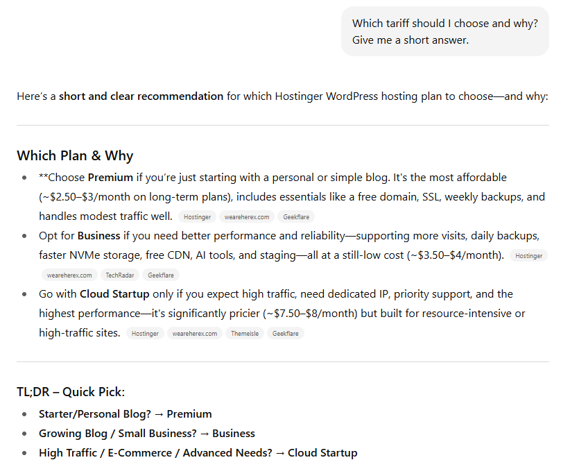This screenshot has width=570, height=469.
Task: Click the "High Traffic / E-Commerce" quick pick line
Action: coord(198,453)
